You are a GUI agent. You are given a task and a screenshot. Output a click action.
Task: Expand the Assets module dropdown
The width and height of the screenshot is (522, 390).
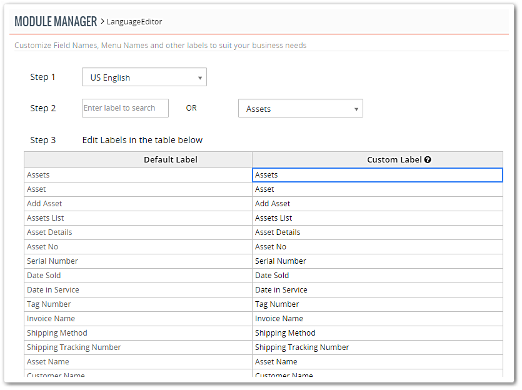pyautogui.click(x=300, y=108)
